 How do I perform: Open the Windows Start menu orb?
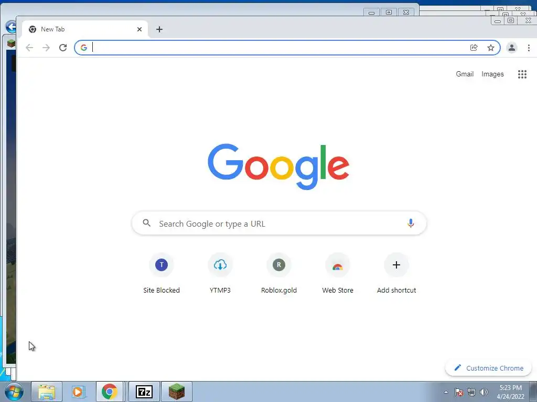pos(14,392)
